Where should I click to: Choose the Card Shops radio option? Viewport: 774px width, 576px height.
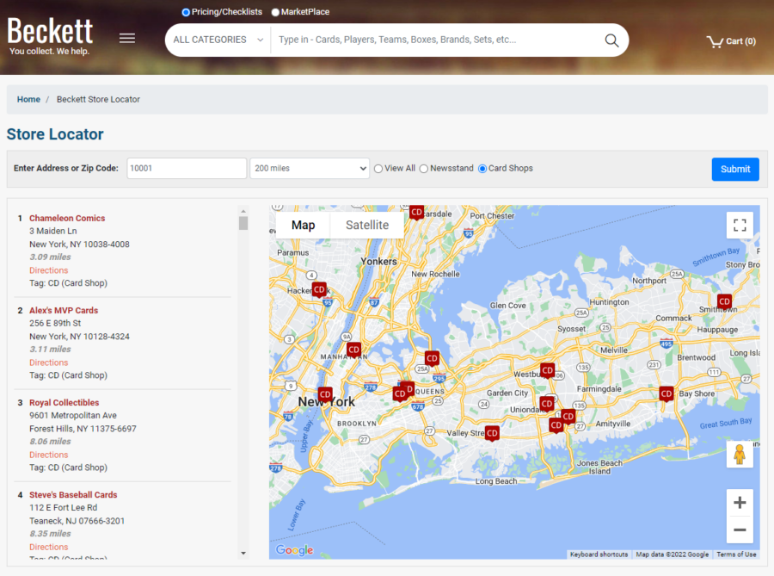482,169
